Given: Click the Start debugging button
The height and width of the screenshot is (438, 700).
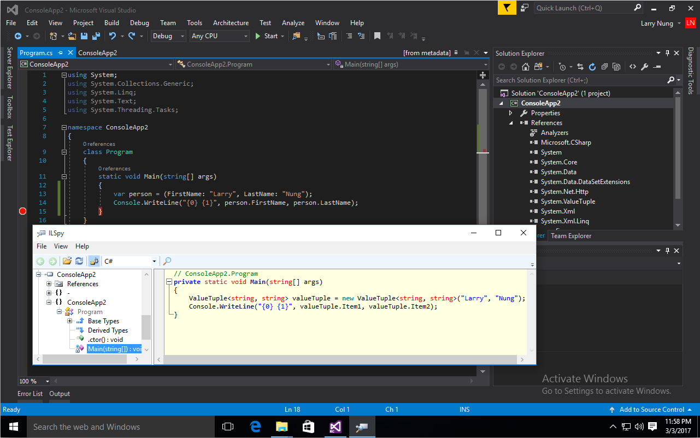Looking at the screenshot, I should click(x=266, y=36).
